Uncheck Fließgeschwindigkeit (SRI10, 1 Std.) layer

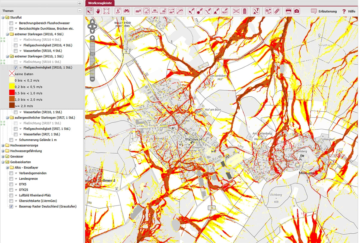[x=16, y=67]
